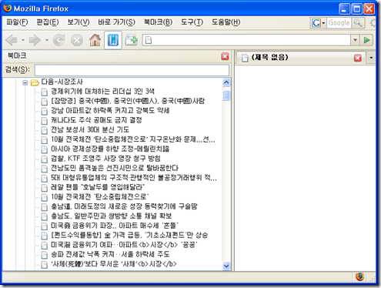Open the list all tabs dropdown

[x=371, y=58]
